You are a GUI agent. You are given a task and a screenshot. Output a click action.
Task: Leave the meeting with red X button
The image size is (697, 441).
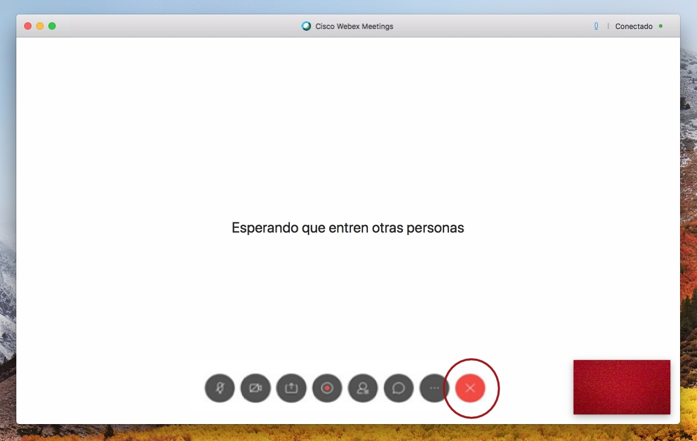click(470, 388)
